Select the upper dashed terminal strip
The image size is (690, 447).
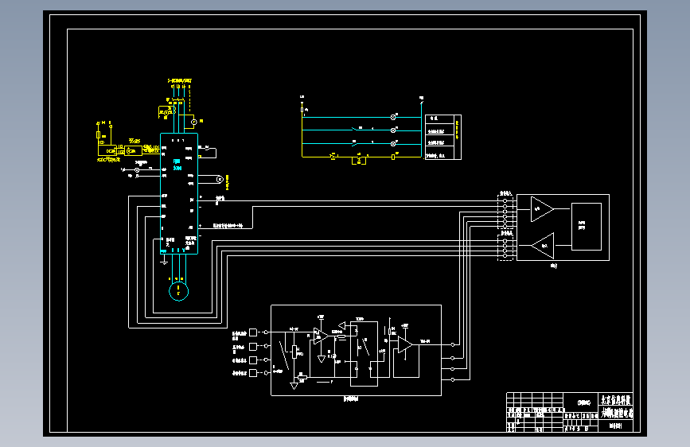(x=505, y=212)
